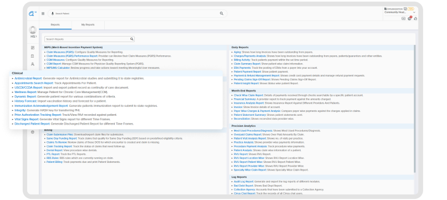Switch to the My Reports tab

88,25
